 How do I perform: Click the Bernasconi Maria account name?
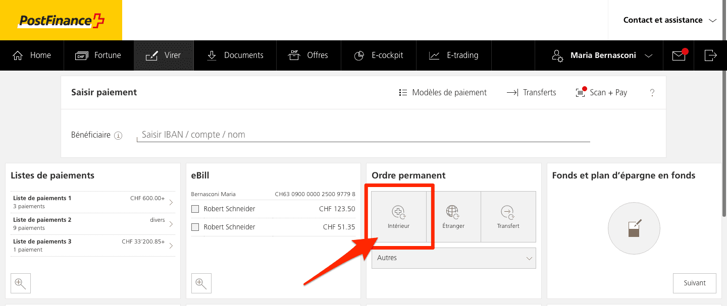point(214,194)
